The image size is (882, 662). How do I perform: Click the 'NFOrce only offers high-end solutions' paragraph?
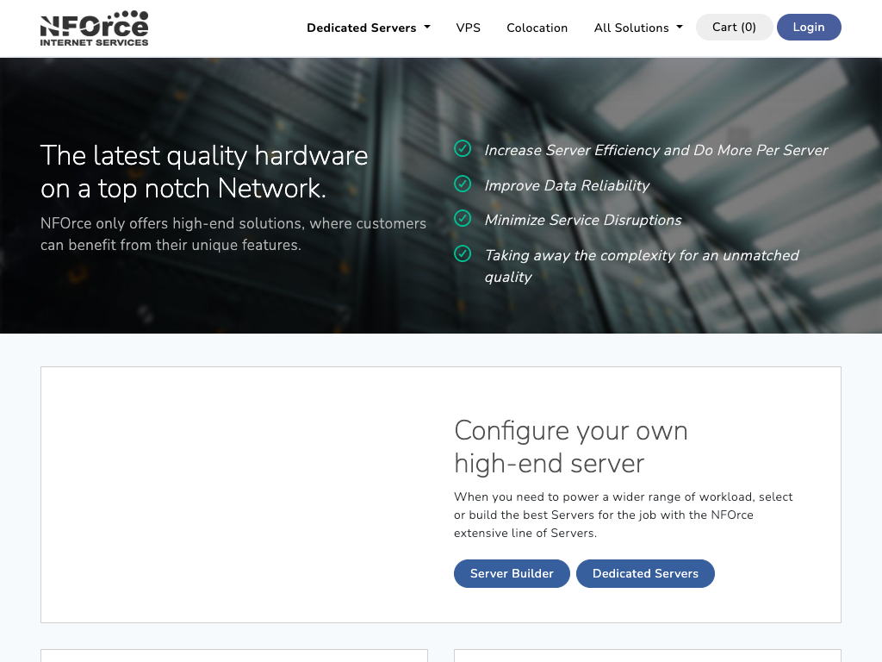pos(233,234)
